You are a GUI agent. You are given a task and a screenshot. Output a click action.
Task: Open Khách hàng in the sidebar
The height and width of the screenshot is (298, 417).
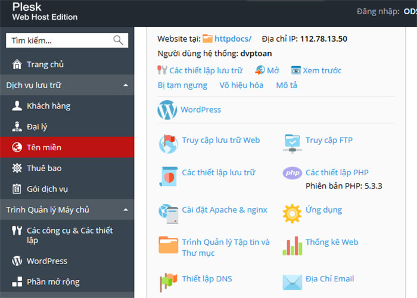coord(48,106)
